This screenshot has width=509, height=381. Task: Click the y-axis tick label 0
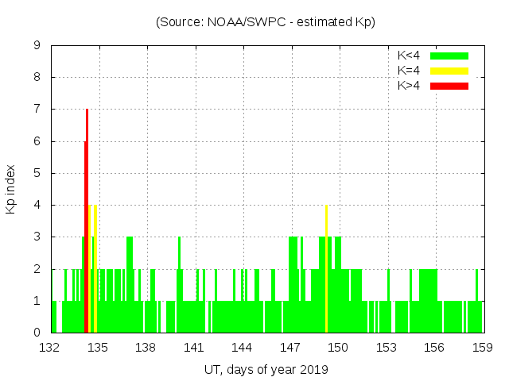point(37,333)
